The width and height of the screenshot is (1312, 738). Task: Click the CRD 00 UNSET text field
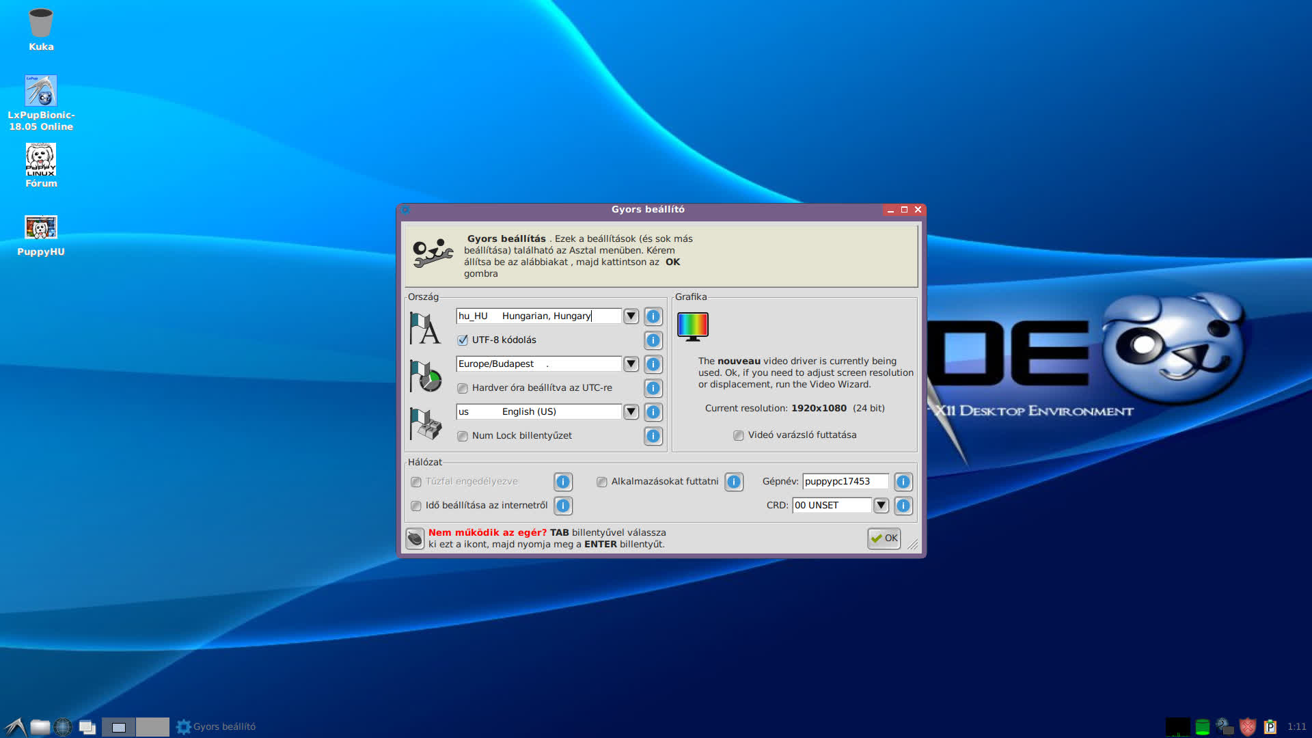click(x=832, y=506)
